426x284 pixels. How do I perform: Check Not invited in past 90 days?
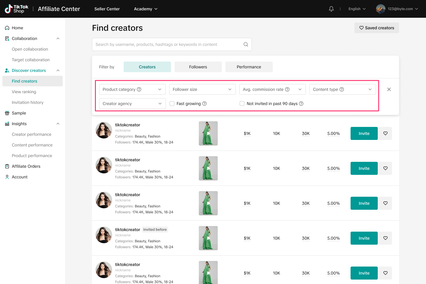pos(242,104)
